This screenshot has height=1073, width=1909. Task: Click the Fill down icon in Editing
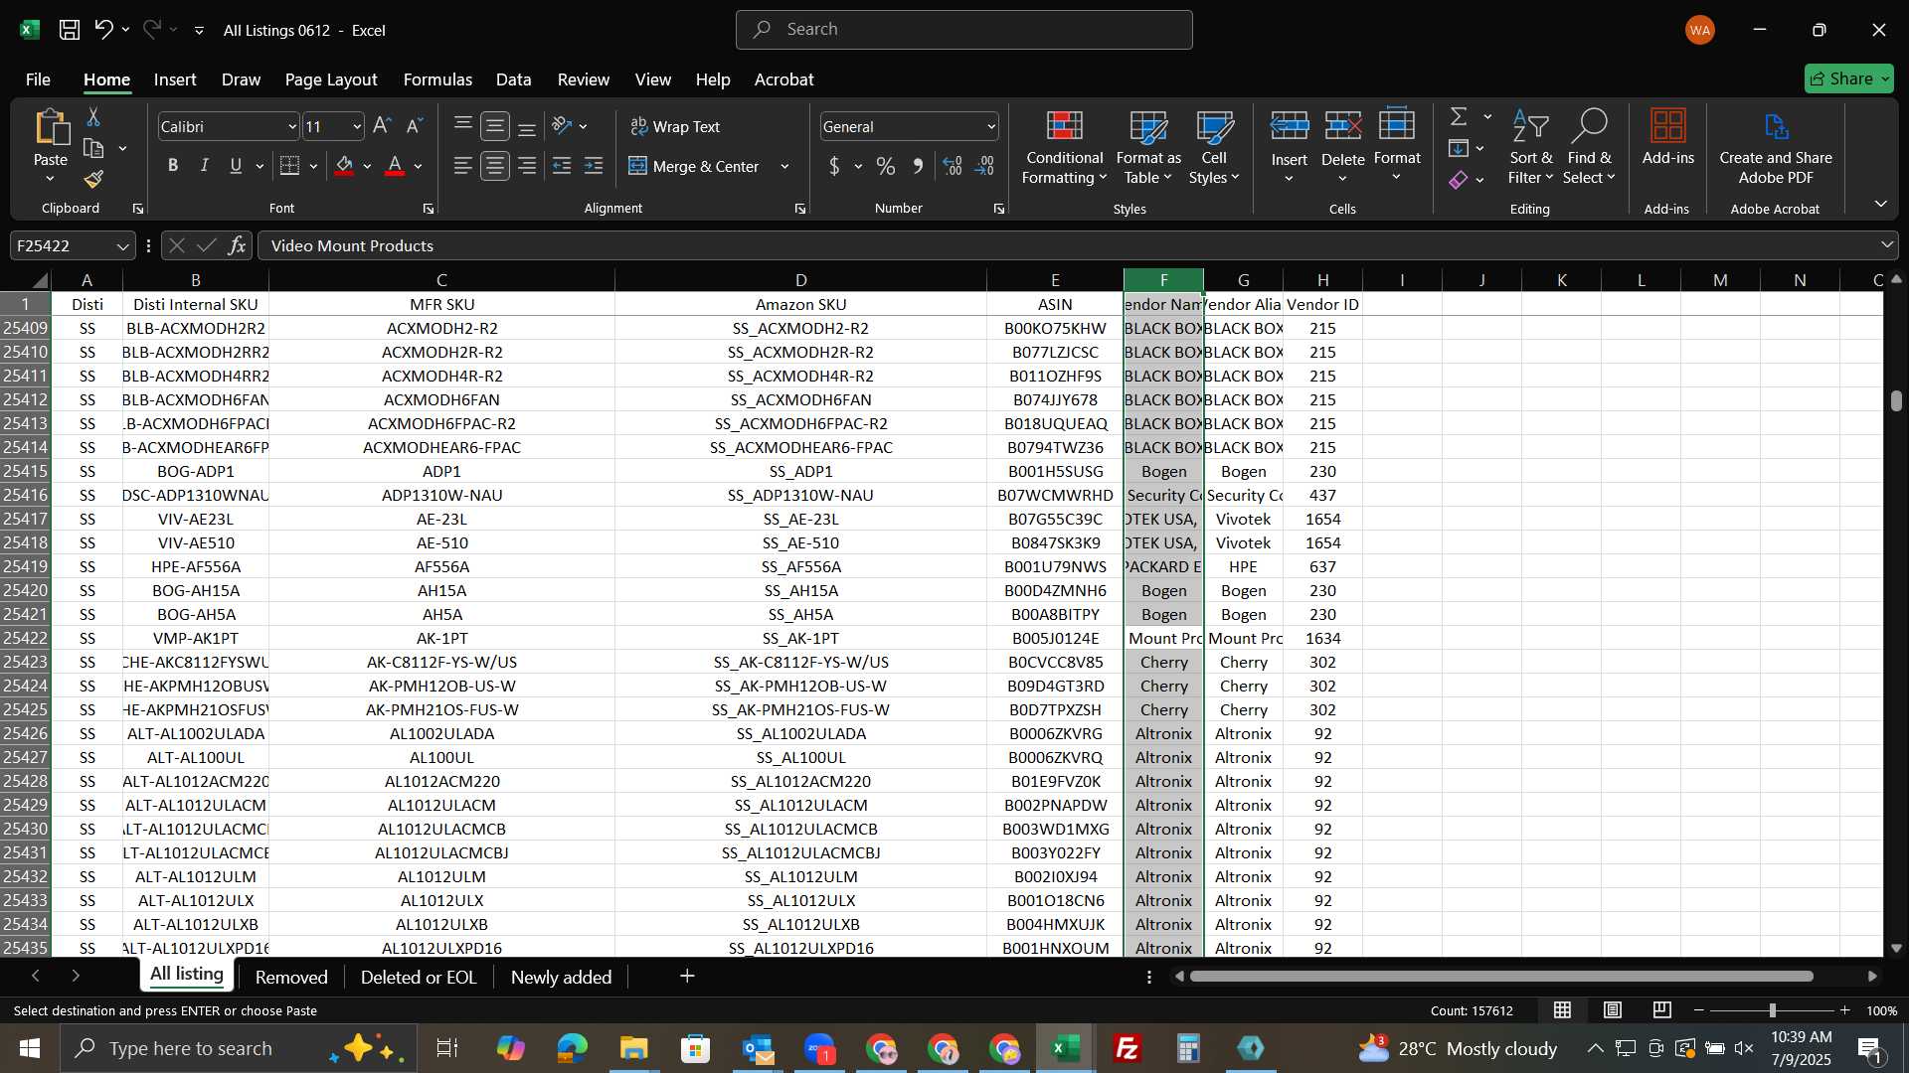click(x=1459, y=149)
